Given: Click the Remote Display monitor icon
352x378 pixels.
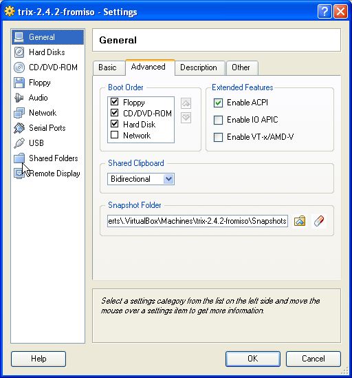Looking at the screenshot, I should click(x=19, y=174).
